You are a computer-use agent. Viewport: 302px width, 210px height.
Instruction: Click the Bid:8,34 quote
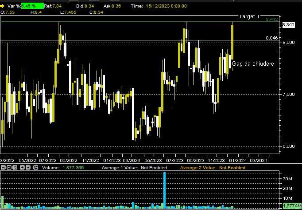point(85,6)
